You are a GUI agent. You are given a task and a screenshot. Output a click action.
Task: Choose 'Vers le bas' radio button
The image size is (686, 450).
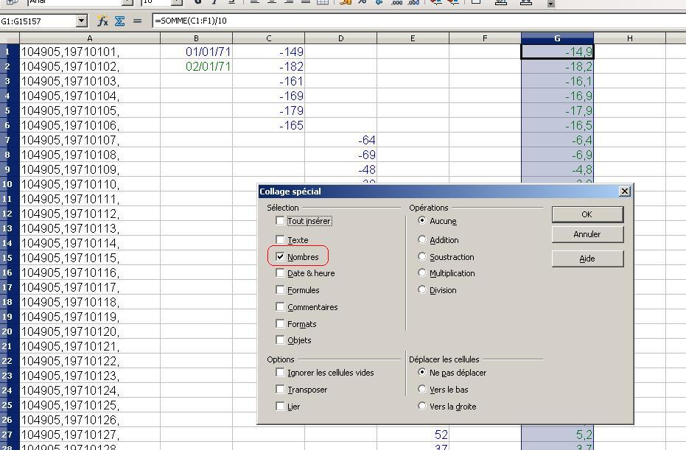pos(421,389)
